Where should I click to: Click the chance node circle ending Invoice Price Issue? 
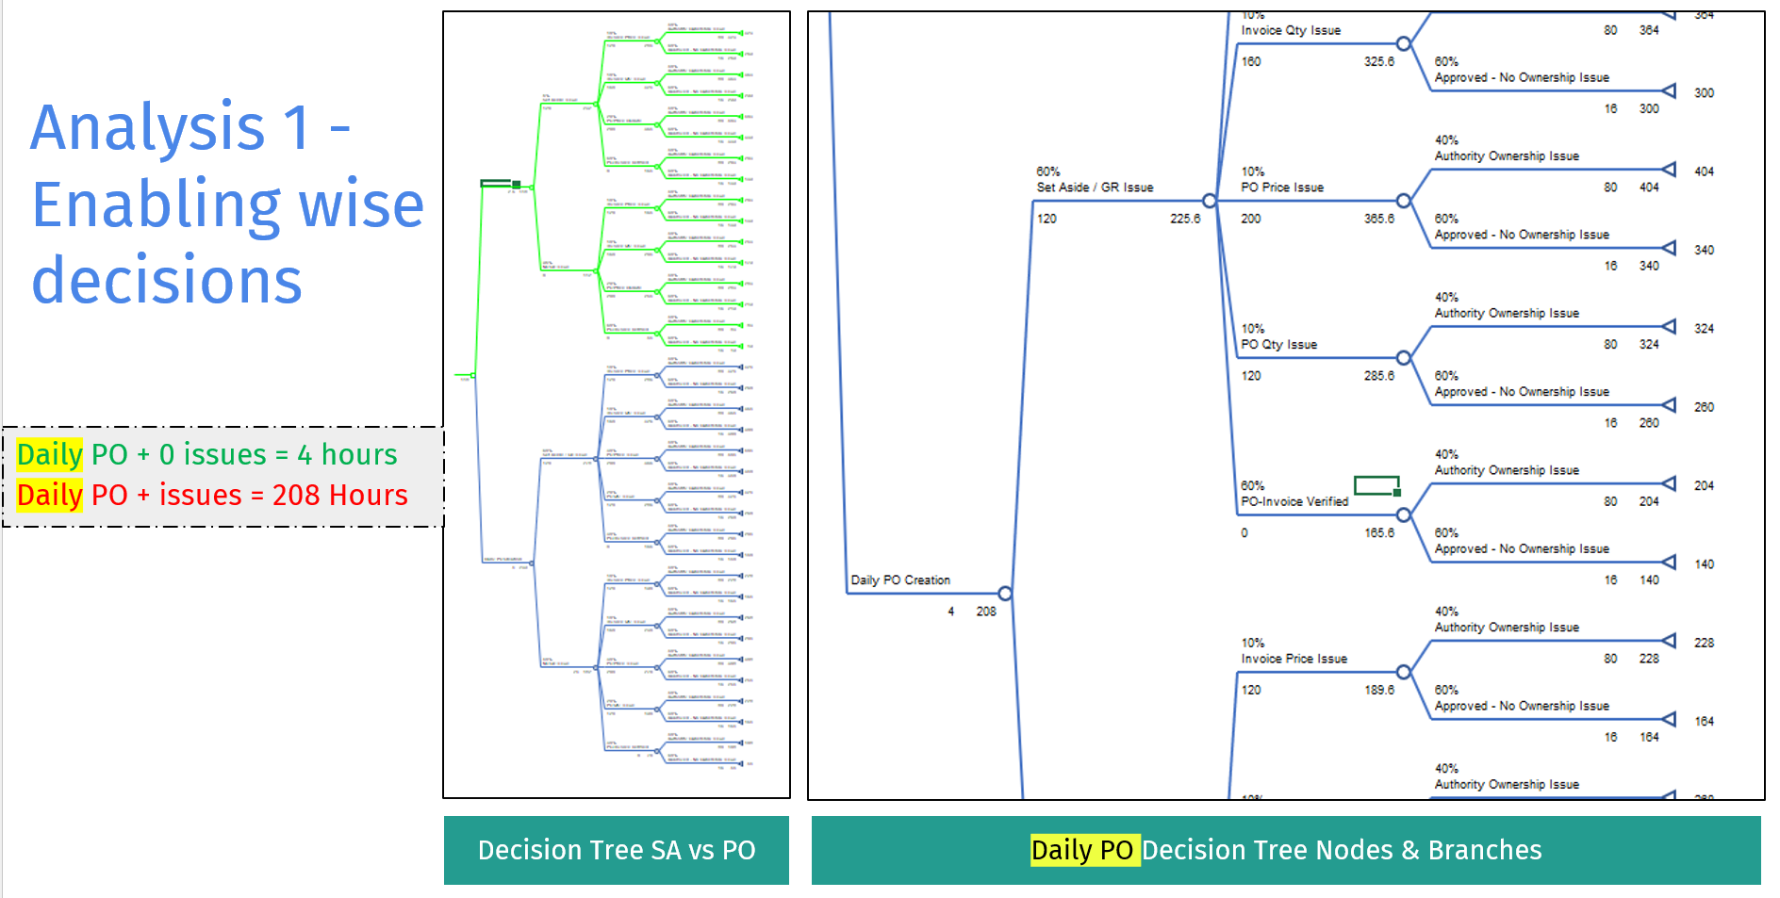click(1403, 672)
